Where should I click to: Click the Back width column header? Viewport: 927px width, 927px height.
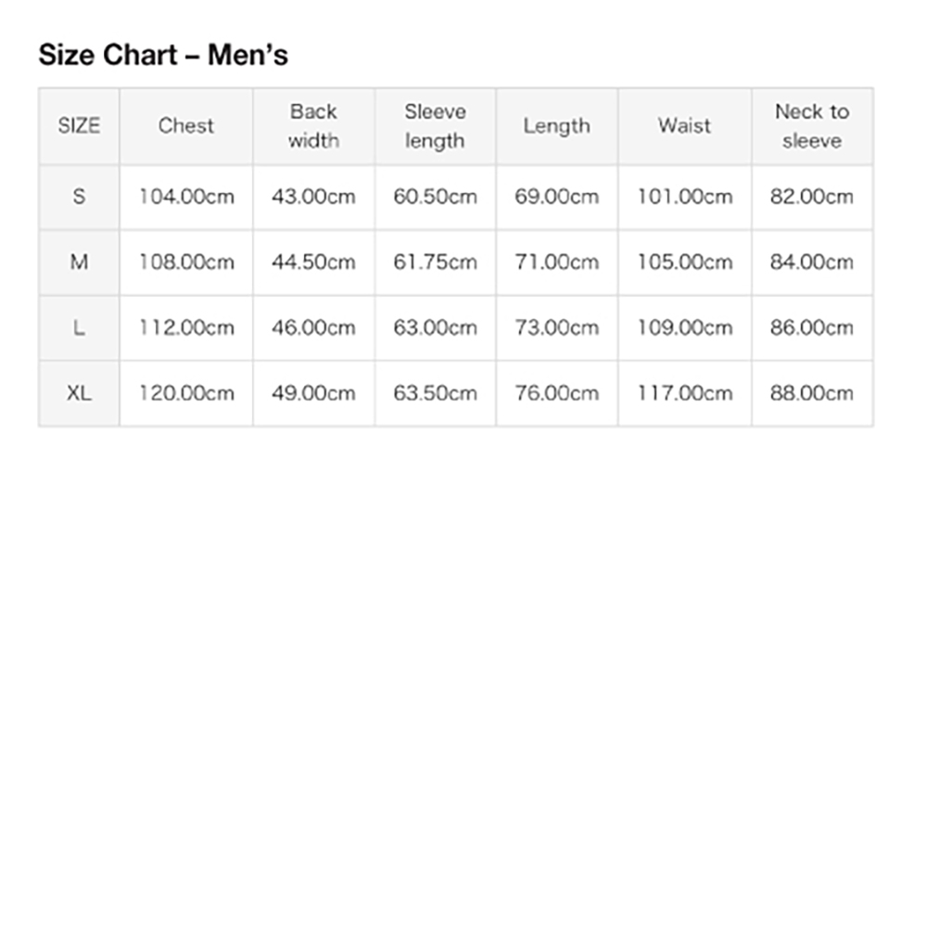click(x=314, y=126)
